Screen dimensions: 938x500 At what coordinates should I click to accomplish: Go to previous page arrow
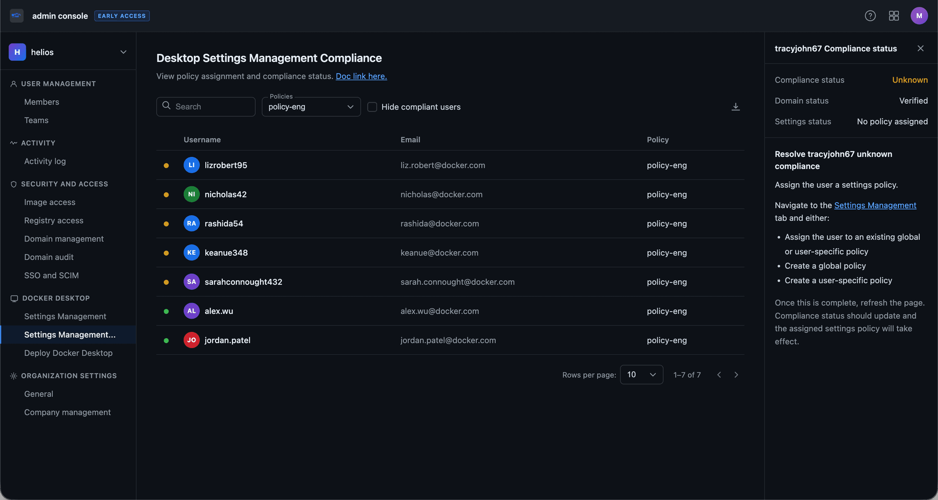coord(719,375)
